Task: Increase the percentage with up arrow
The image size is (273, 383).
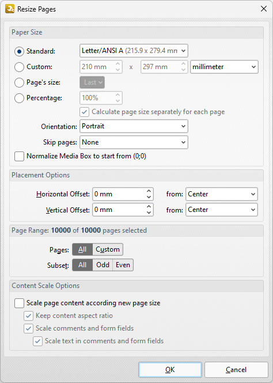Action: coord(118,95)
